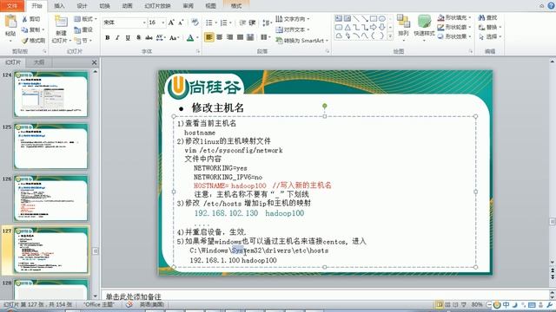Screen dimensions: 556x312
Task: Toggle Underline formatting
Action: pos(128,37)
